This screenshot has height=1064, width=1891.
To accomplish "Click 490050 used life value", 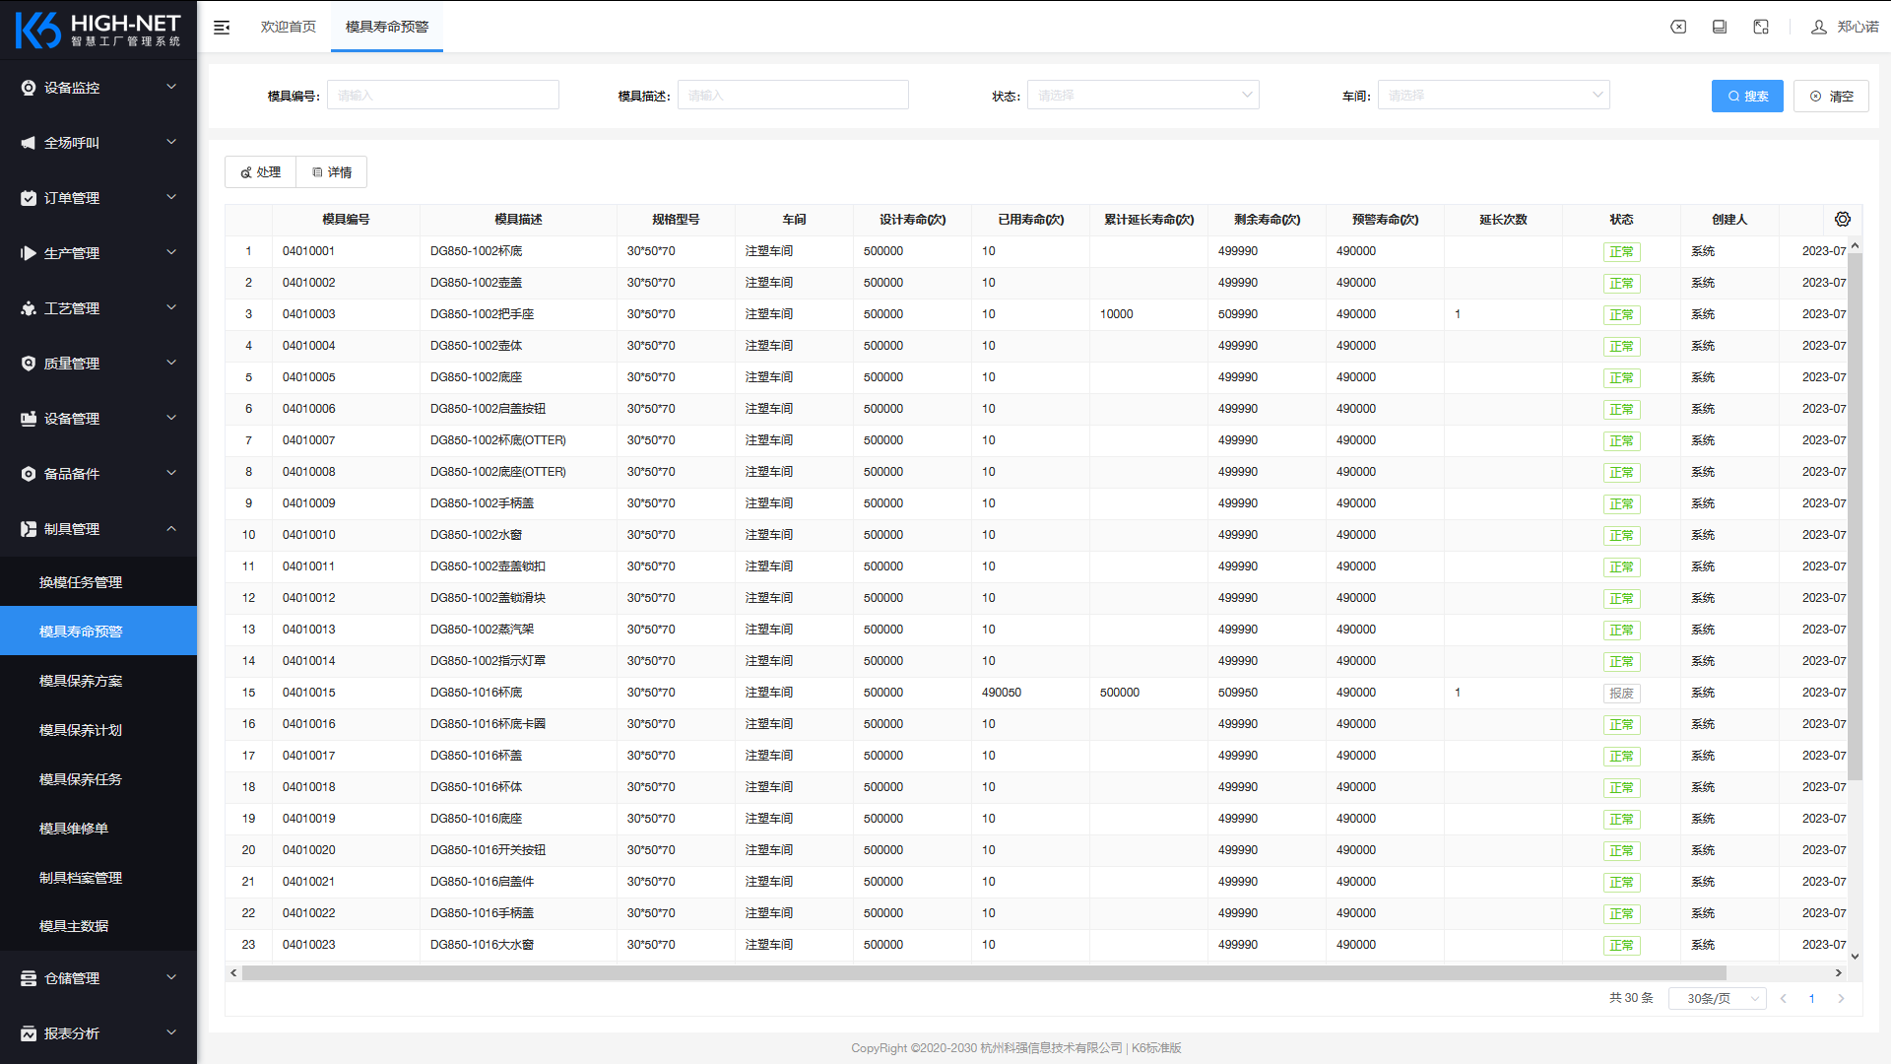I will (1002, 693).
